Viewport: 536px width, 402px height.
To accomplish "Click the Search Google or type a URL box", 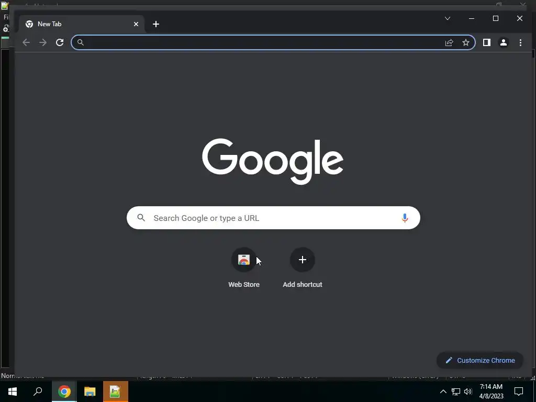I will [x=273, y=218].
